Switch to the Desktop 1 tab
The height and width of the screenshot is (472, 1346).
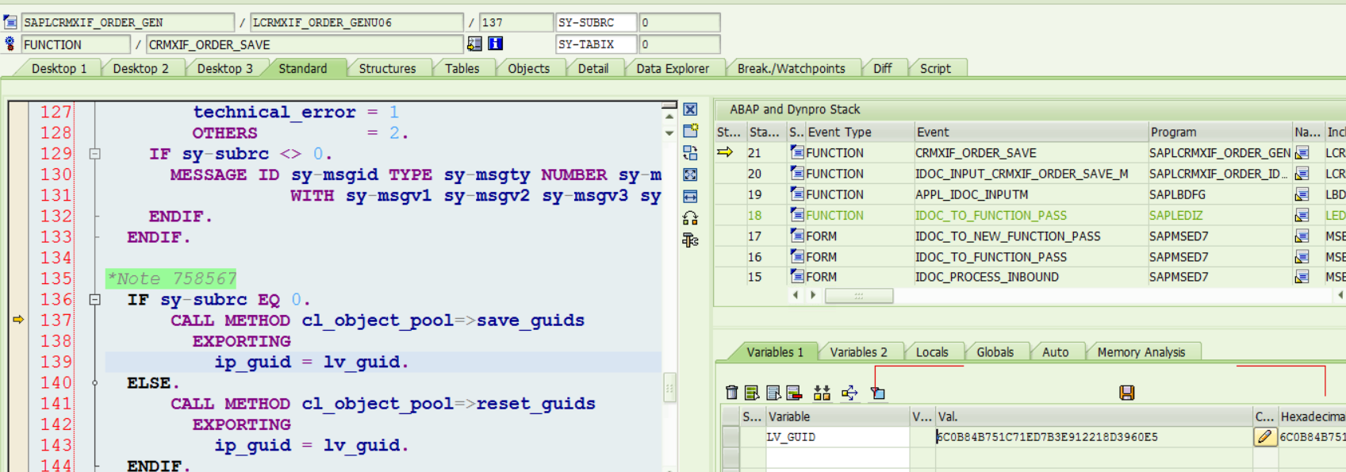[x=59, y=69]
